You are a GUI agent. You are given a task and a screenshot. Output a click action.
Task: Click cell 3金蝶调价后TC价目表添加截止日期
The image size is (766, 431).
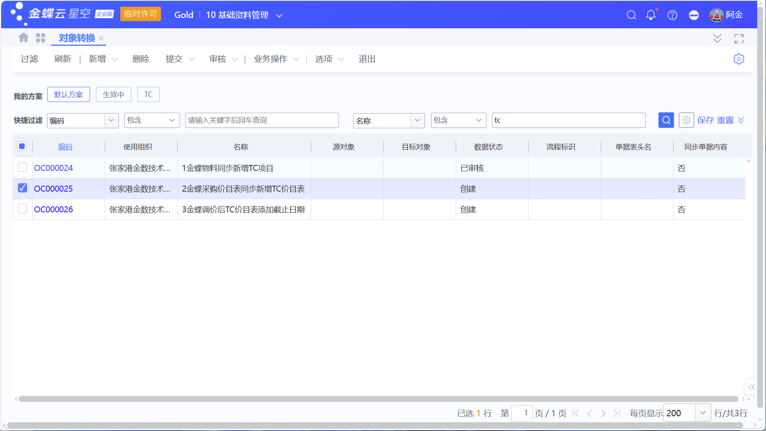point(243,210)
